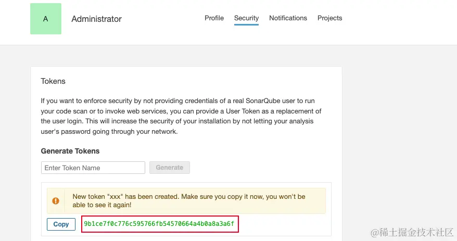Copy the new token with Copy button
457x241 pixels.
point(61,224)
